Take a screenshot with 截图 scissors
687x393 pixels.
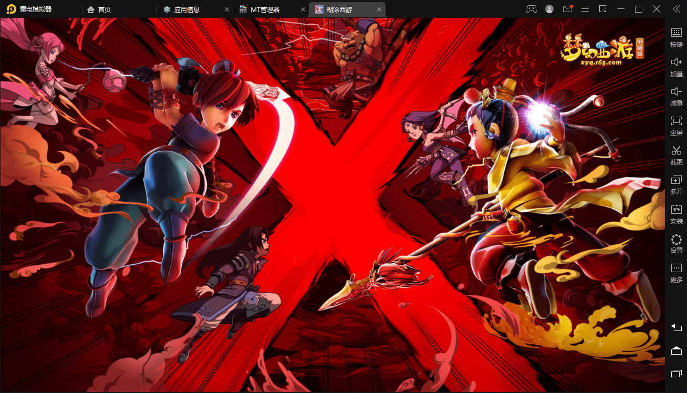coord(676,156)
